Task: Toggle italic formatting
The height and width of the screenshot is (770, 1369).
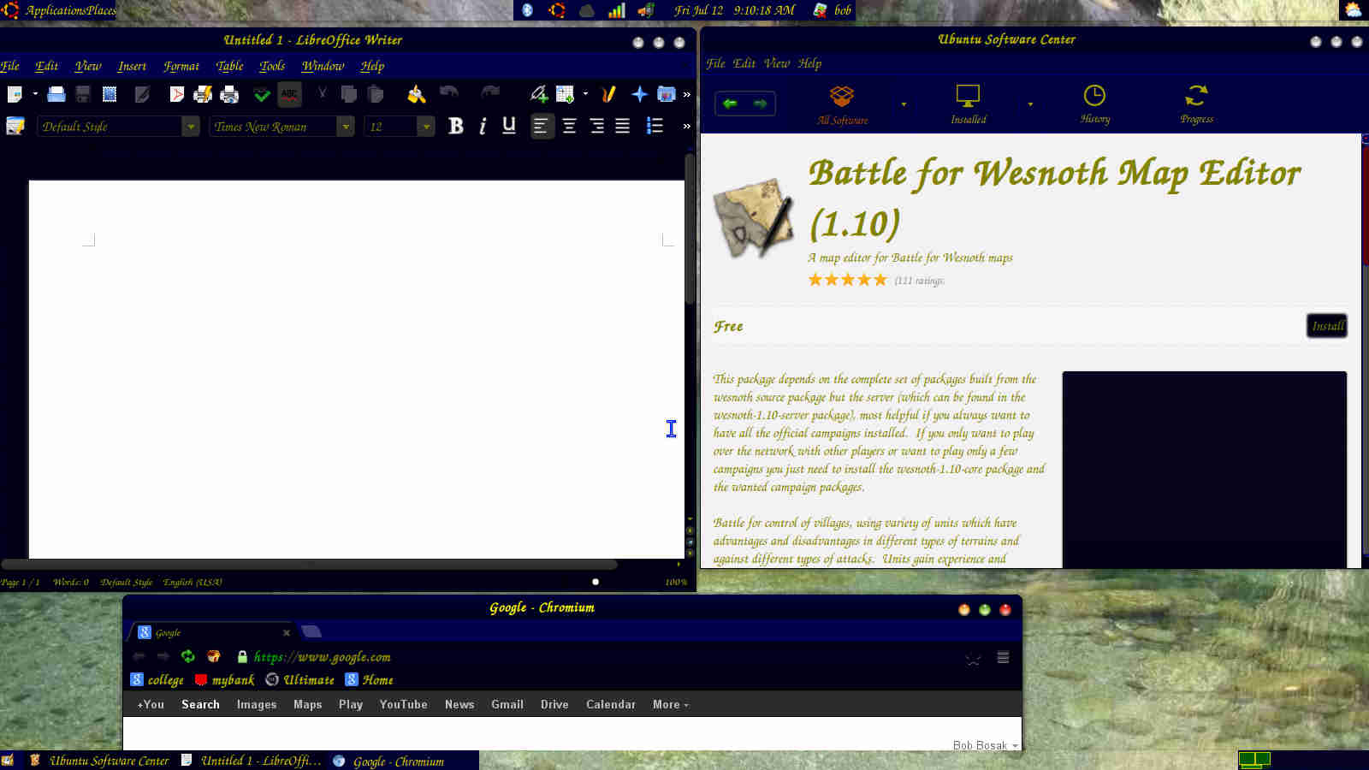Action: pos(483,126)
